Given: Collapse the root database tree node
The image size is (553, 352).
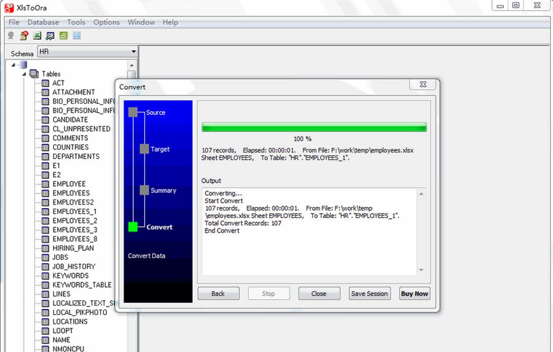Looking at the screenshot, I should click(14, 65).
